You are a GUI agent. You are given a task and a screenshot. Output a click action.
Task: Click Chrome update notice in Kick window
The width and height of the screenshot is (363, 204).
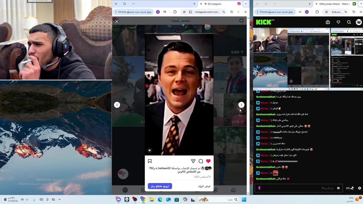[275, 12]
